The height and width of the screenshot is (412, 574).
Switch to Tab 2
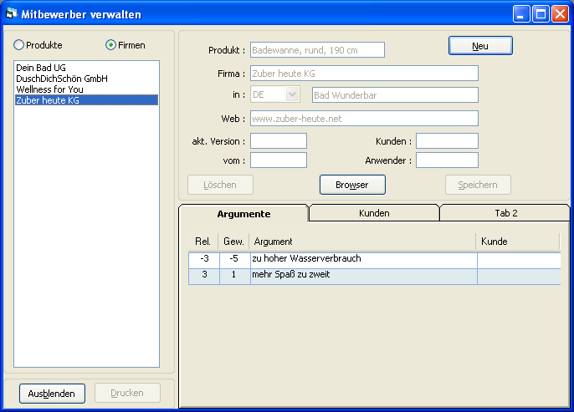tap(505, 214)
